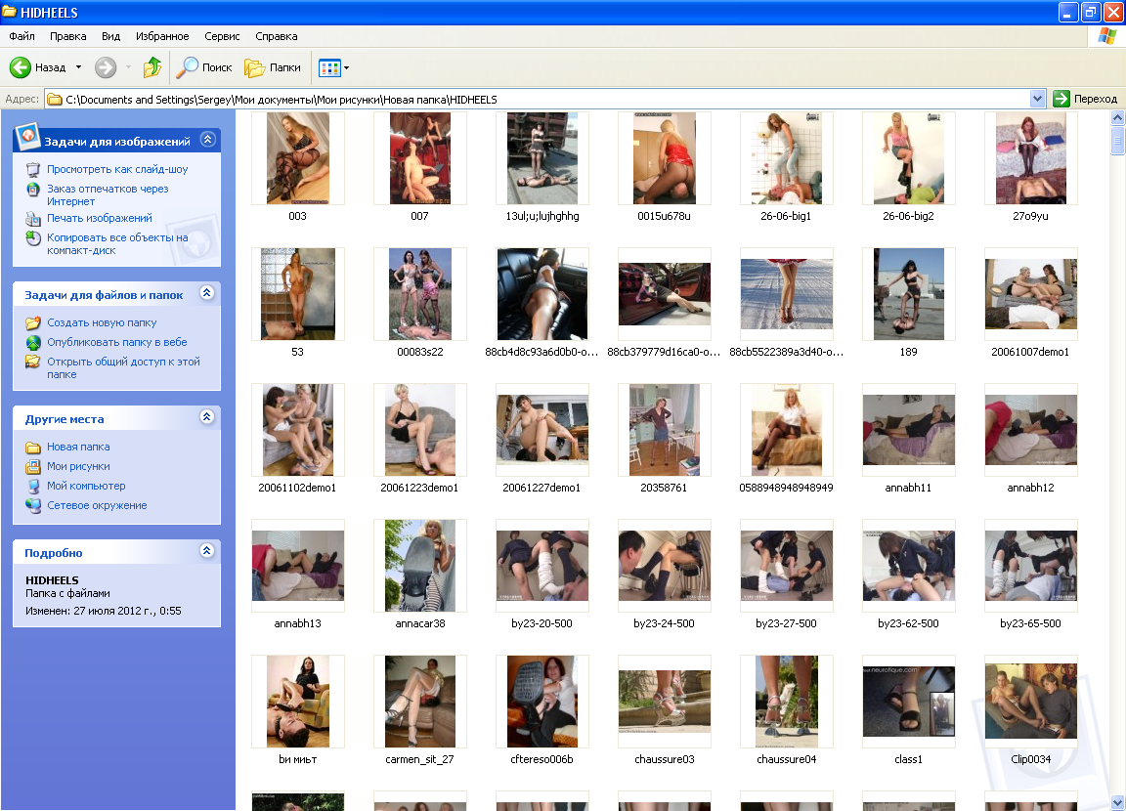The image size is (1126, 811).
Task: Click the publish to web globe icon
Action: click(33, 342)
